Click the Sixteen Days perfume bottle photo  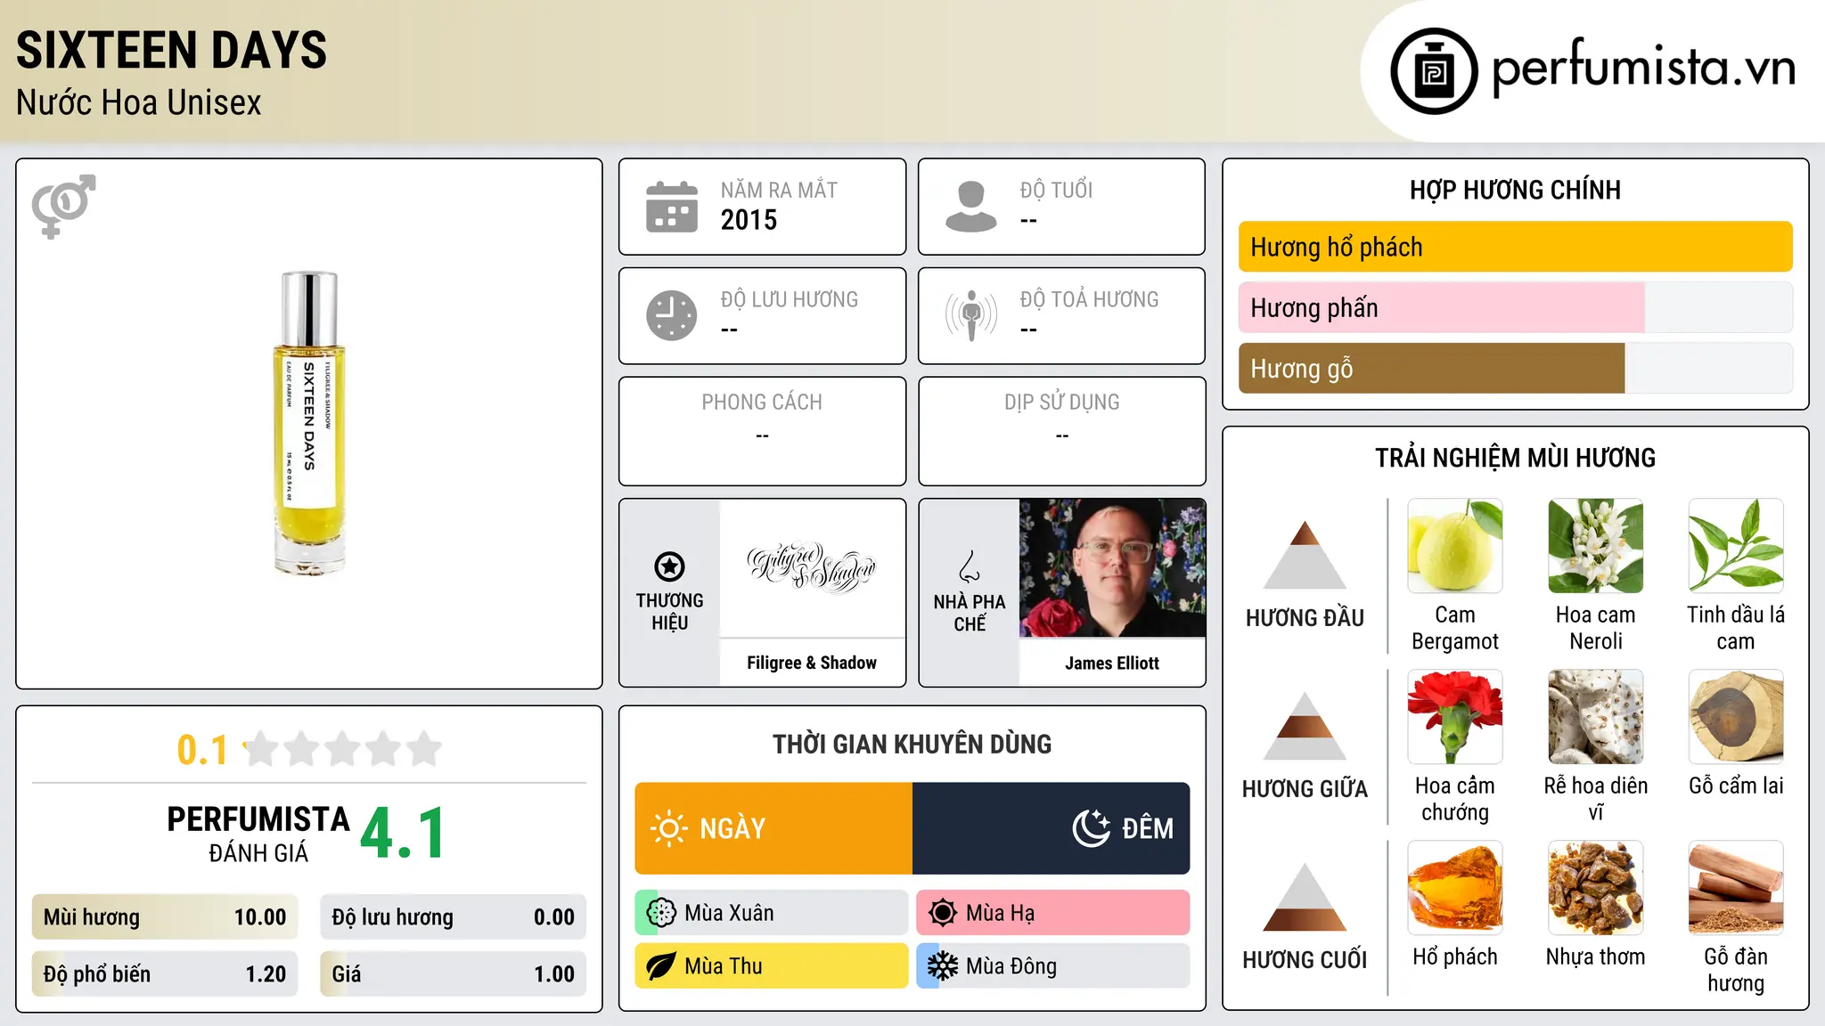pos(309,422)
